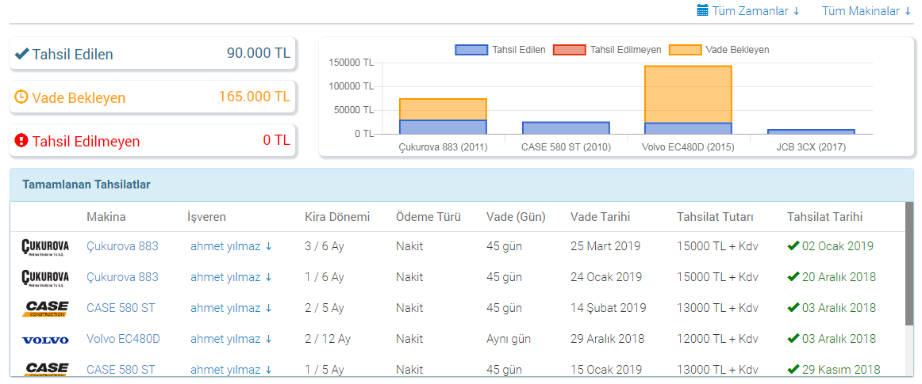Click the 0 TL uncollected amount
The height and width of the screenshot is (384, 922).
276,139
